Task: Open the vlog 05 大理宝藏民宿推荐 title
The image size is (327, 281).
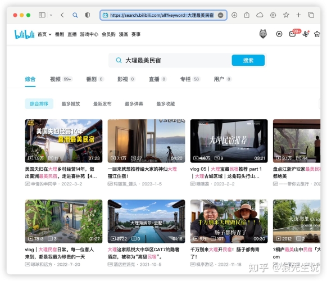Action: coord(226,173)
